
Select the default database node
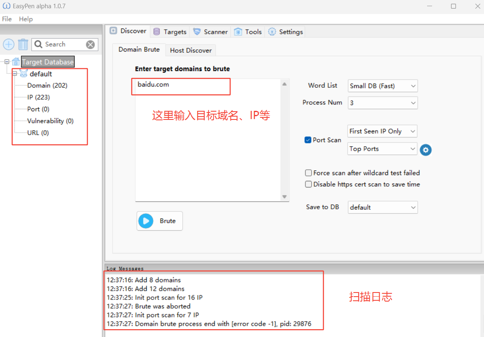(x=41, y=74)
